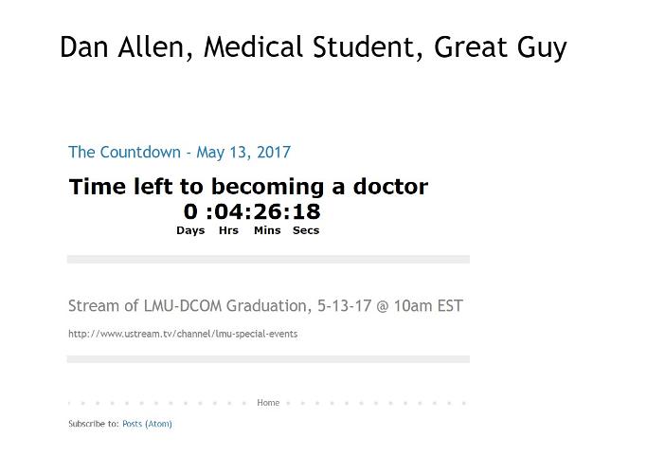Click the ustream.tv lmu-special-events URL

pyautogui.click(x=183, y=334)
